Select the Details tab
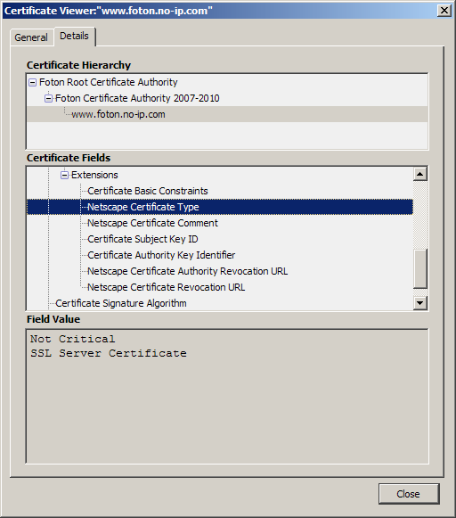The width and height of the screenshot is (456, 518). [74, 36]
